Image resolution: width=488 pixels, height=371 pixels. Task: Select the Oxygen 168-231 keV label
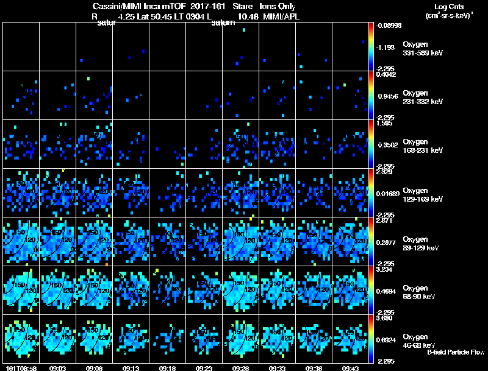(423, 146)
